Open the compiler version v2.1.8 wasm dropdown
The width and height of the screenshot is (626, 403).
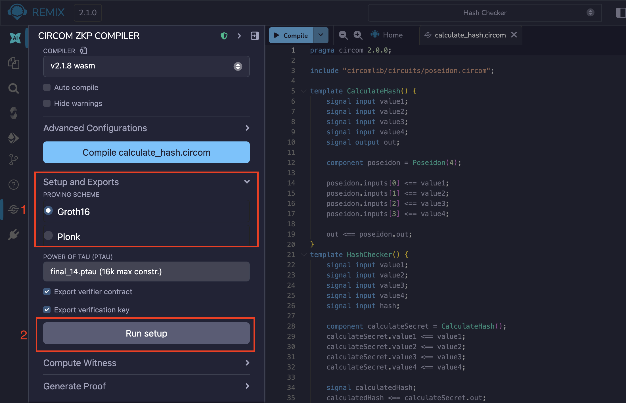pyautogui.click(x=146, y=66)
